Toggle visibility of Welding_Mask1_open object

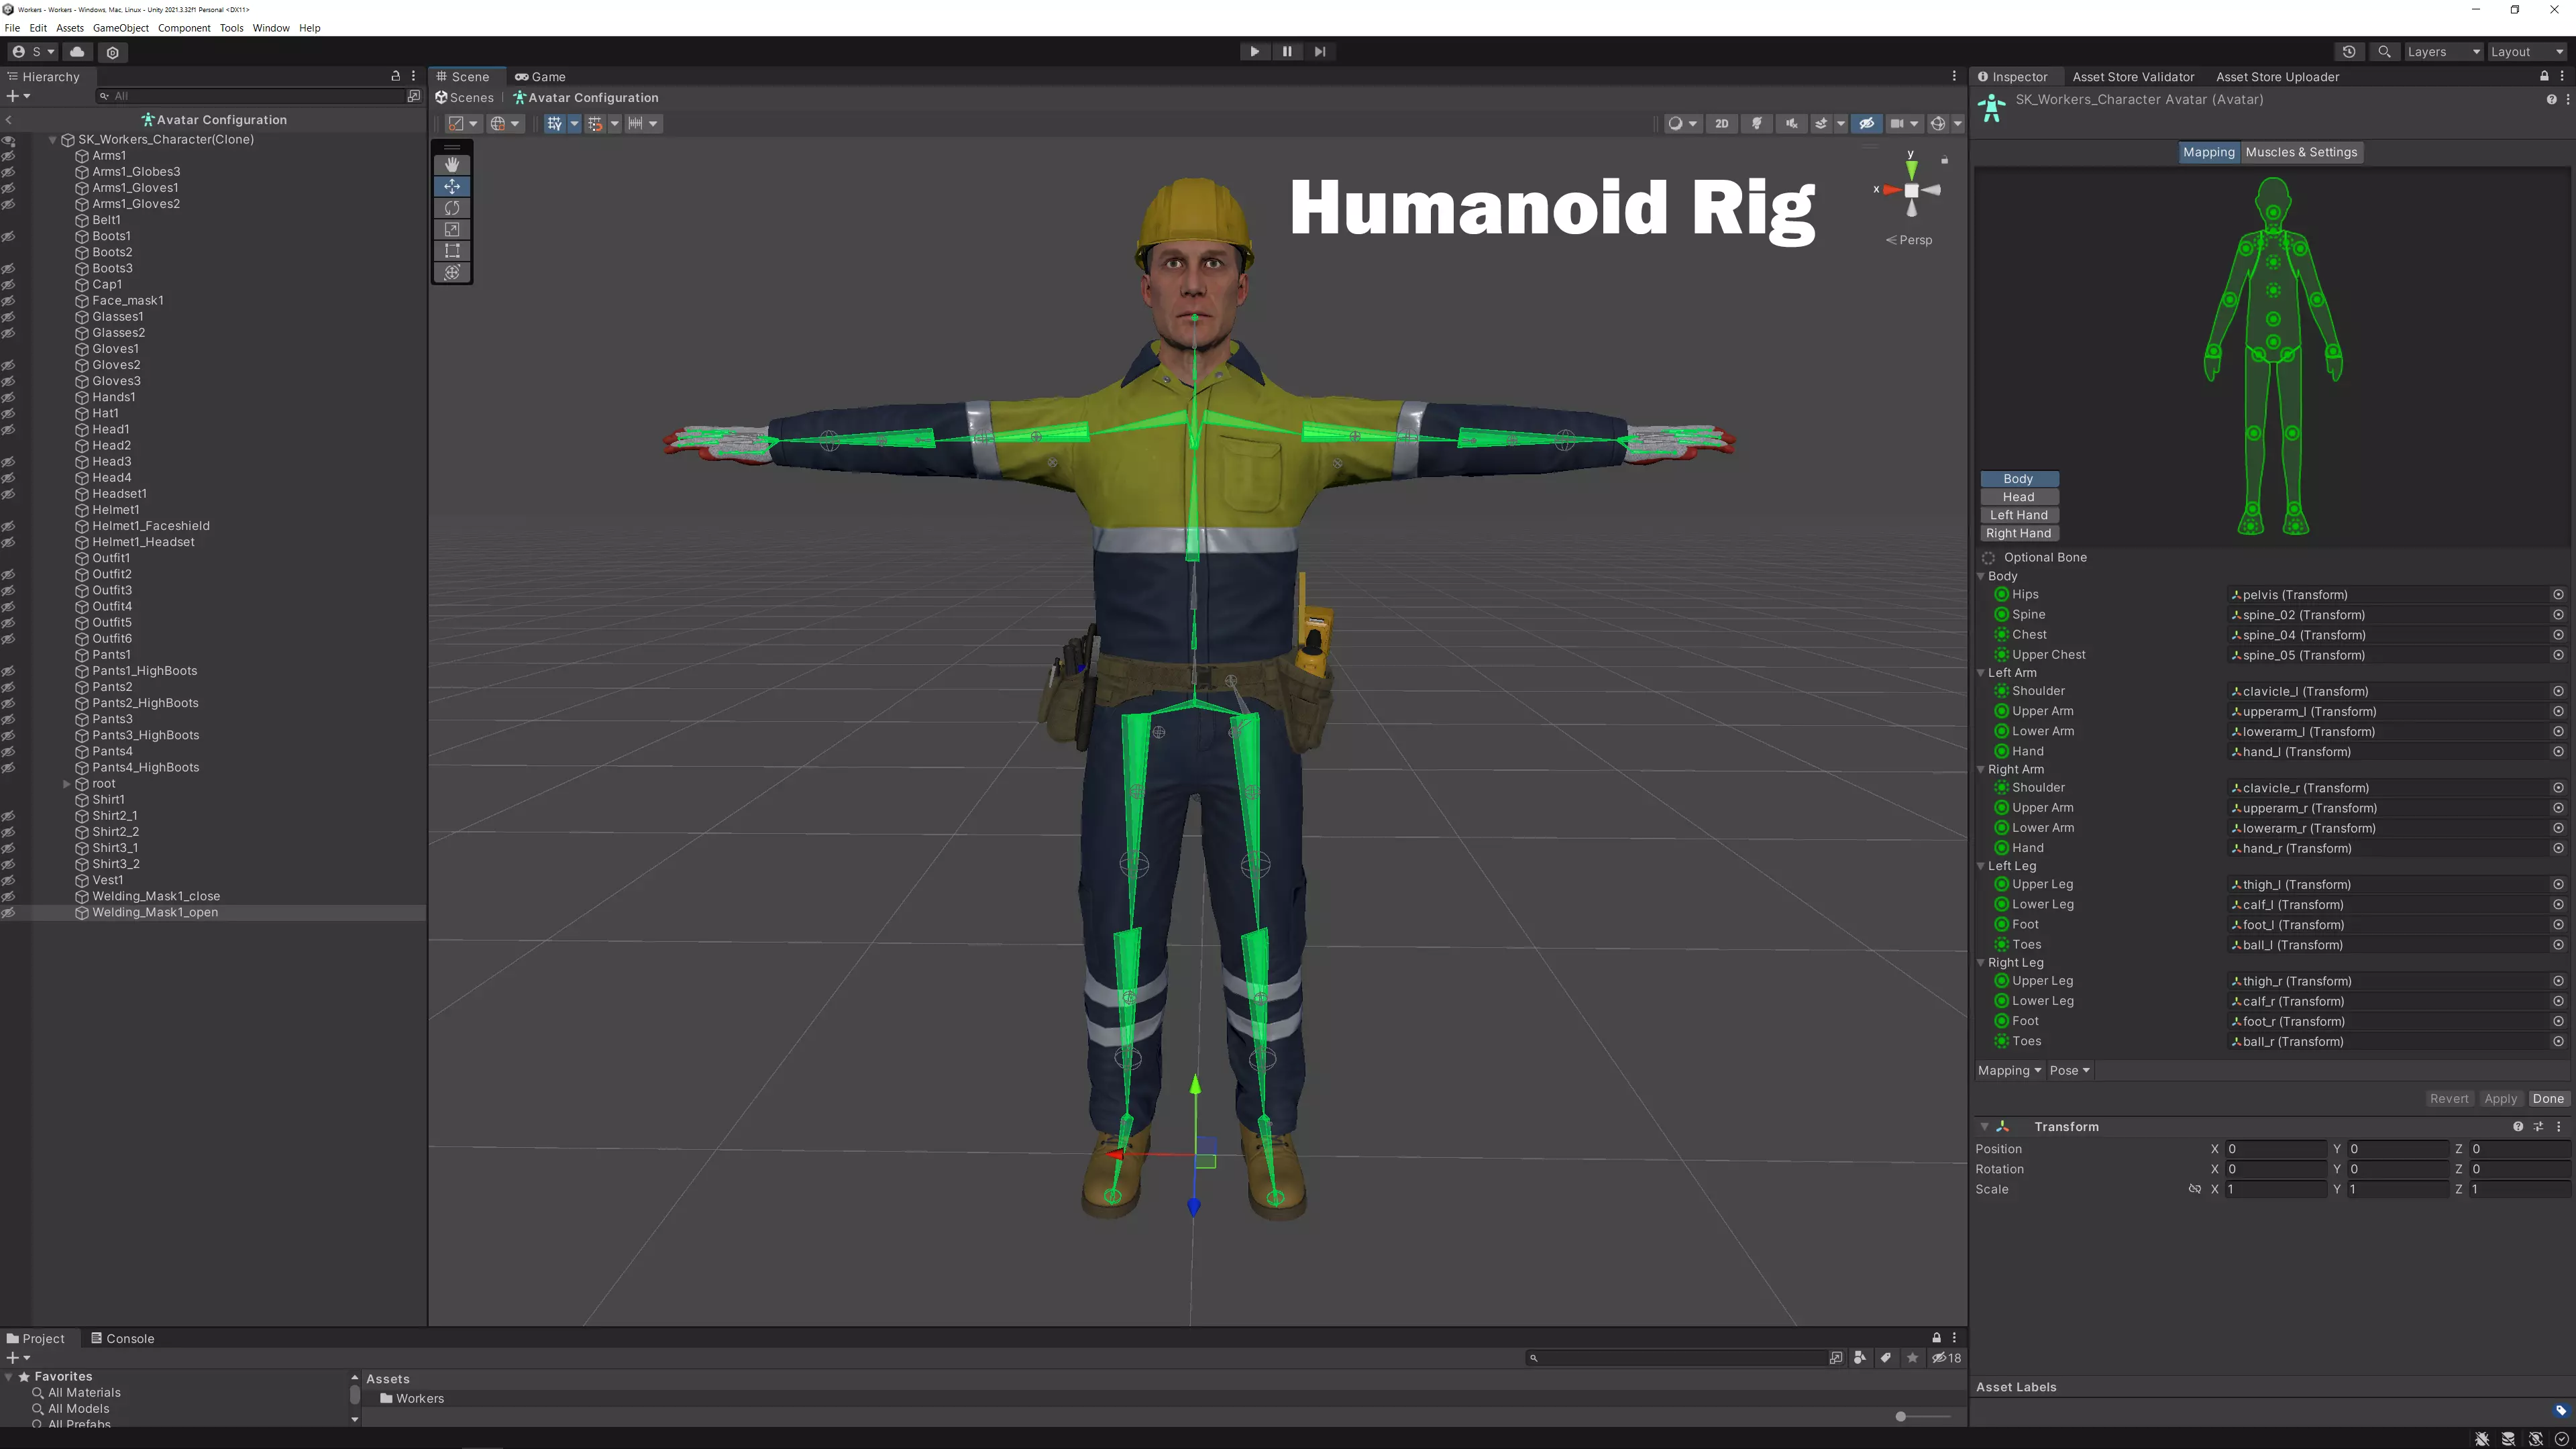click(9, 913)
